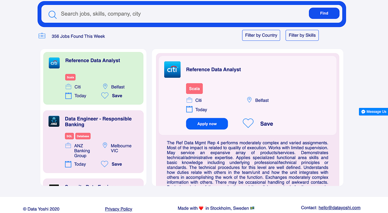This screenshot has width=388, height=213.
Task: Click location pin icon beside Belfast in detail panel
Action: click(x=249, y=100)
